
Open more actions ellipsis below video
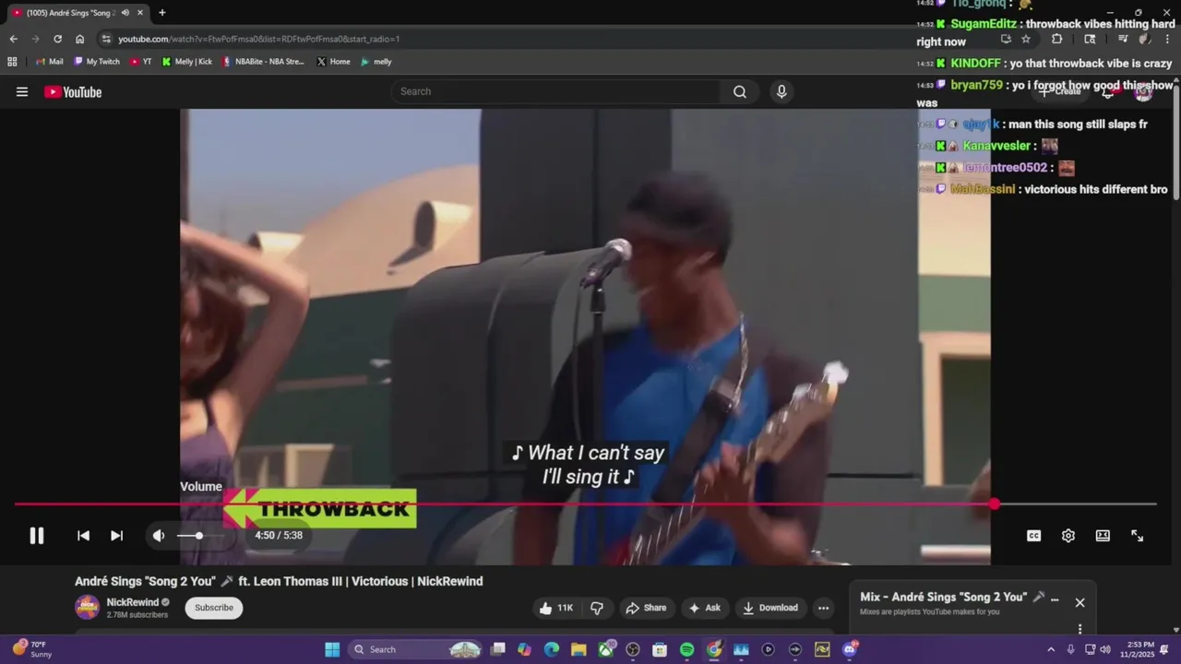[x=823, y=608]
